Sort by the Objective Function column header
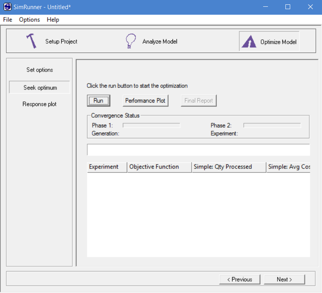Screen dimensions: 322x293 point(159,167)
